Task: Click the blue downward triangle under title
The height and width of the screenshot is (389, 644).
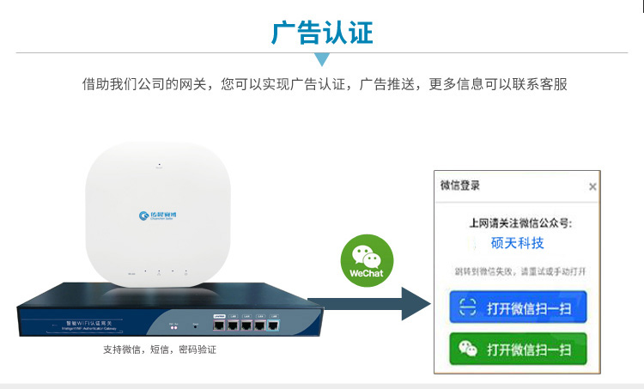Action: (322, 59)
